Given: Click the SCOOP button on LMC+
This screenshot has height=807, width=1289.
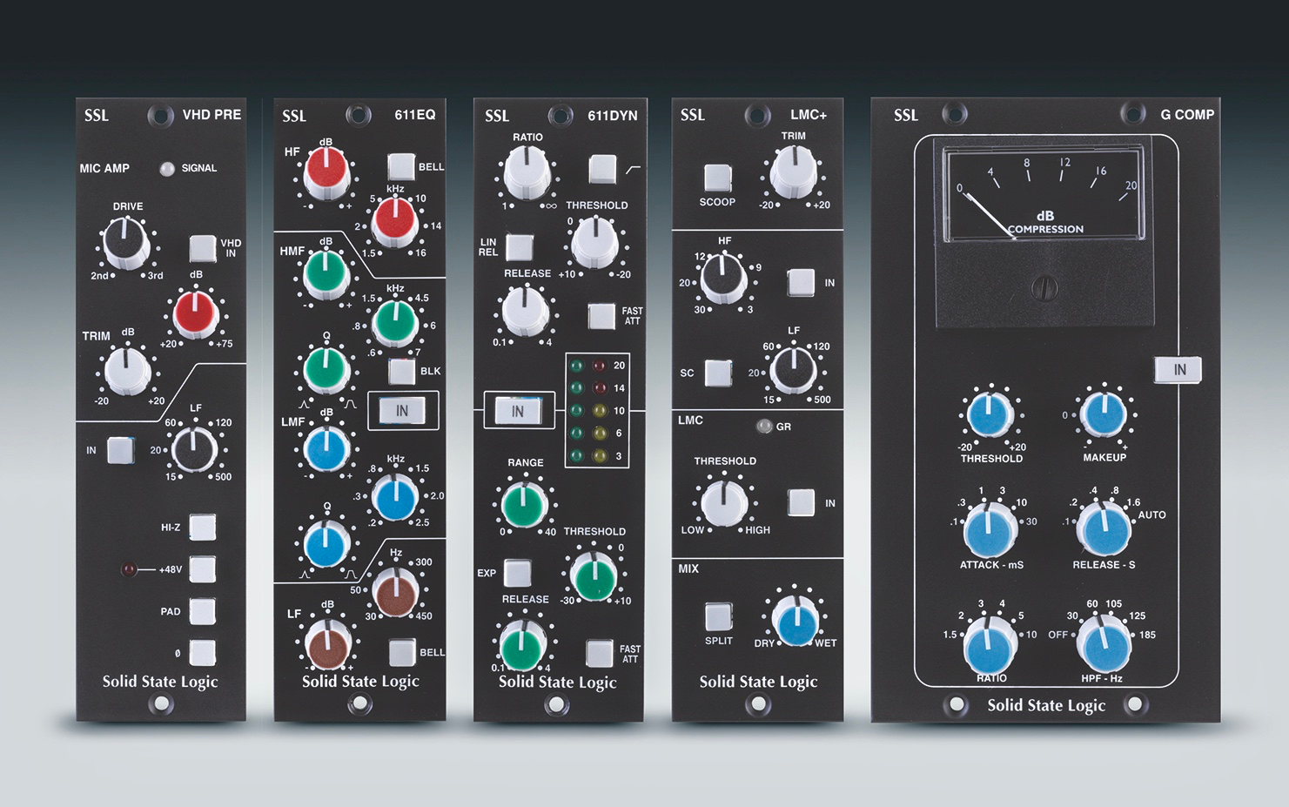Looking at the screenshot, I should tap(717, 178).
